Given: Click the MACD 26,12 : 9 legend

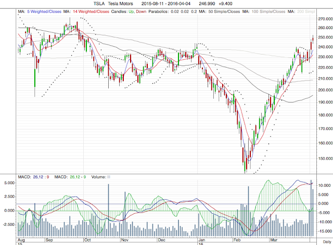Looking at the screenshot, I should pos(33,177).
